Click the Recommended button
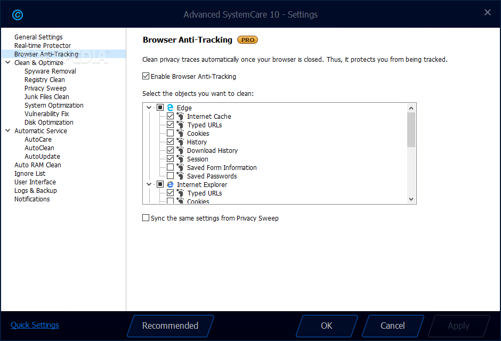This screenshot has width=501, height=341. (171, 326)
